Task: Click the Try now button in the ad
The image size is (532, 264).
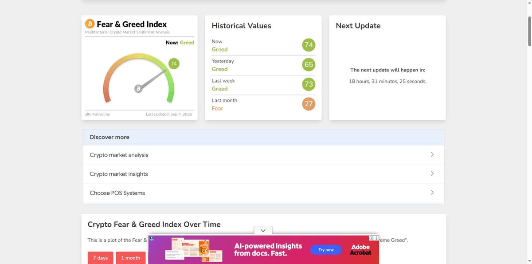Action: (326, 250)
